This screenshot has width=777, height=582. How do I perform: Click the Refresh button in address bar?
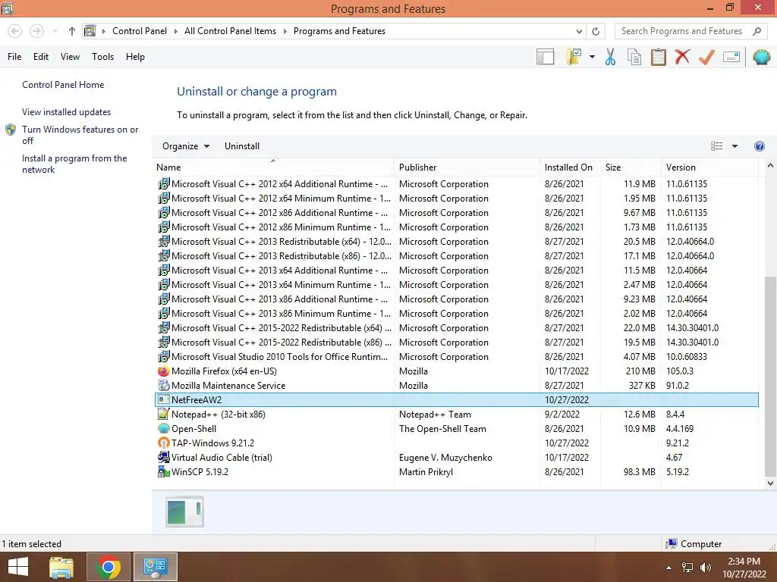click(x=596, y=31)
